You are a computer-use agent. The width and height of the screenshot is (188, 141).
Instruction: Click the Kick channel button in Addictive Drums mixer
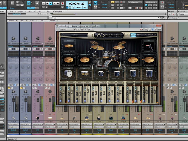click(x=63, y=83)
